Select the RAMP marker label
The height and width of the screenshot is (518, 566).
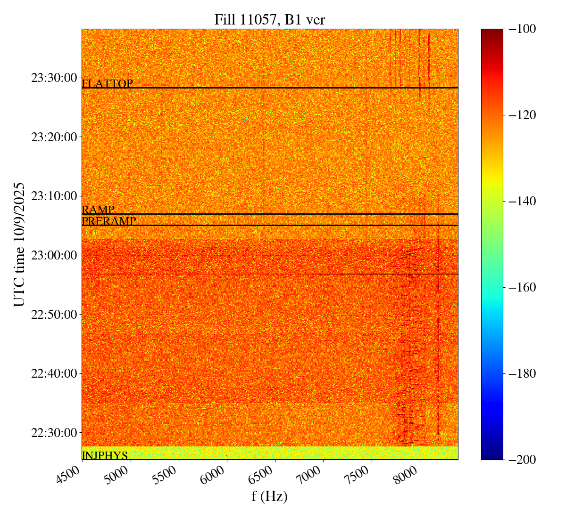pyautogui.click(x=98, y=210)
